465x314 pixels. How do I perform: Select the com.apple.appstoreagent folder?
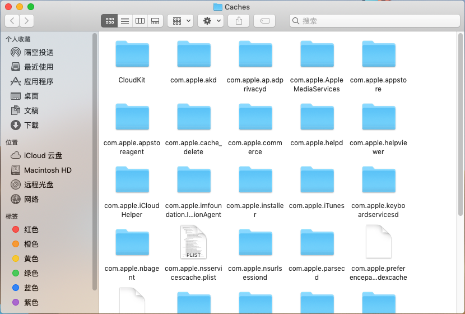click(x=132, y=117)
